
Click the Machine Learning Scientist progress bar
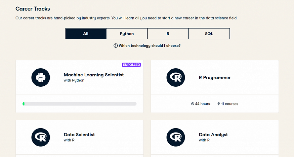[x=80, y=104]
